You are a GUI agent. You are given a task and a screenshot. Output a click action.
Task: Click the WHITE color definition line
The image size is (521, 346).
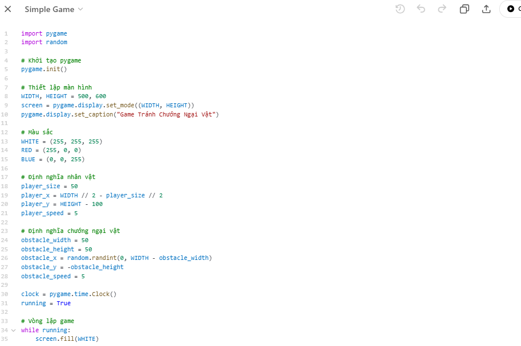click(61, 141)
